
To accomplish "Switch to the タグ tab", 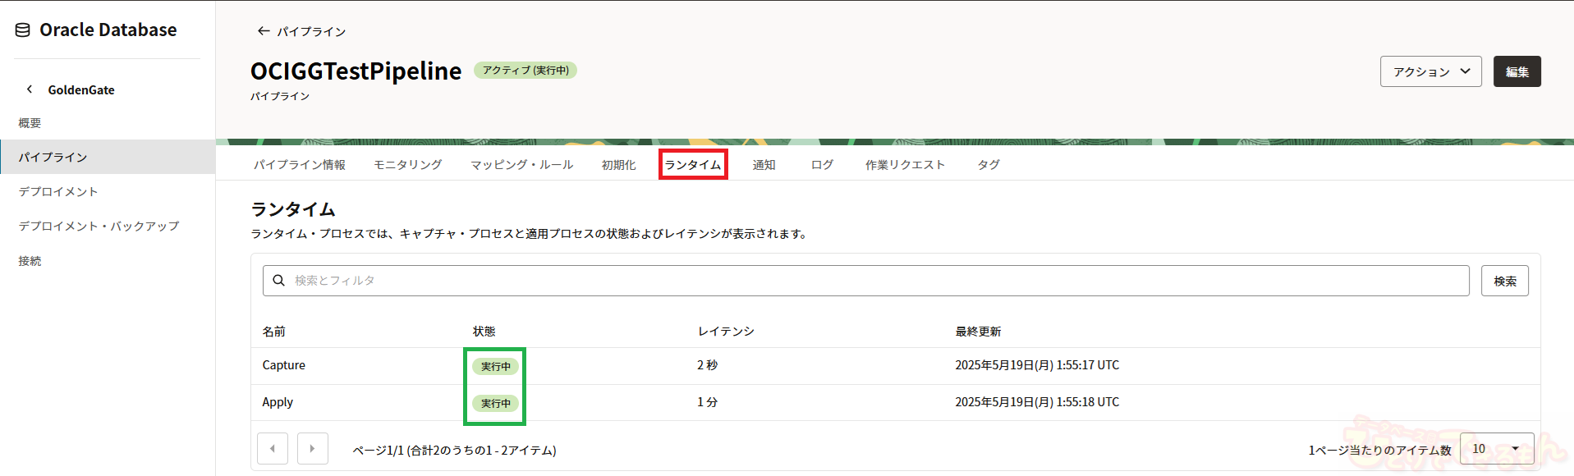I will pyautogui.click(x=989, y=165).
